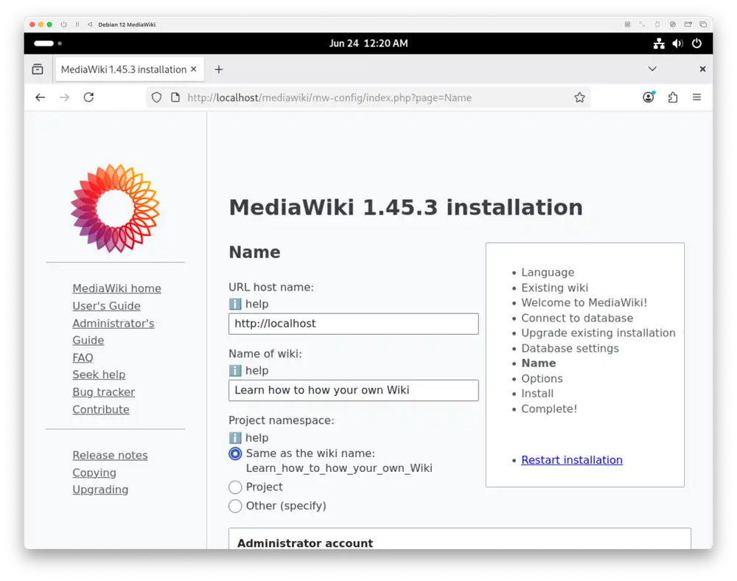This screenshot has width=737, height=581.
Task: Open the recent tabs view icon
Action: [38, 69]
